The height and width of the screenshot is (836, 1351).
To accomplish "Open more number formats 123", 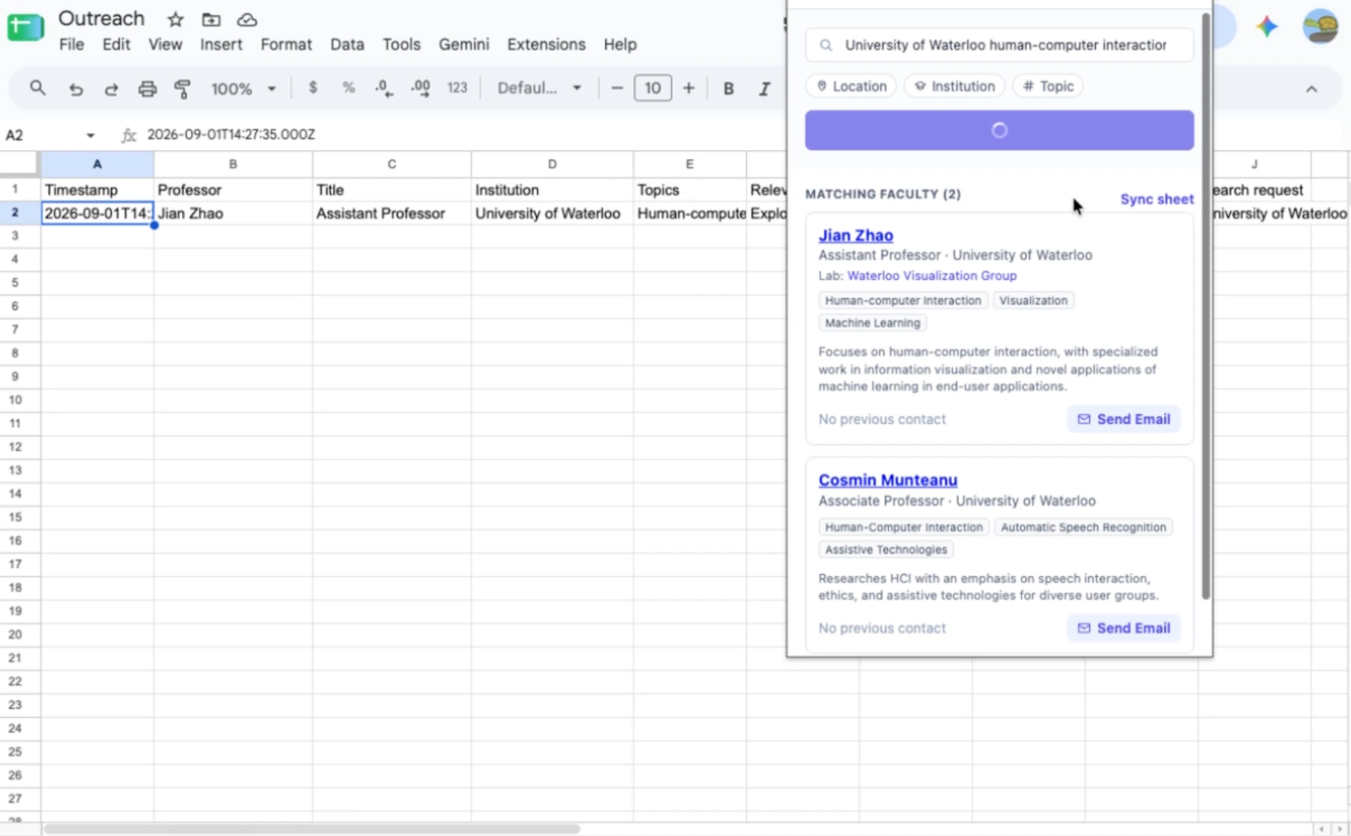I will click(457, 88).
